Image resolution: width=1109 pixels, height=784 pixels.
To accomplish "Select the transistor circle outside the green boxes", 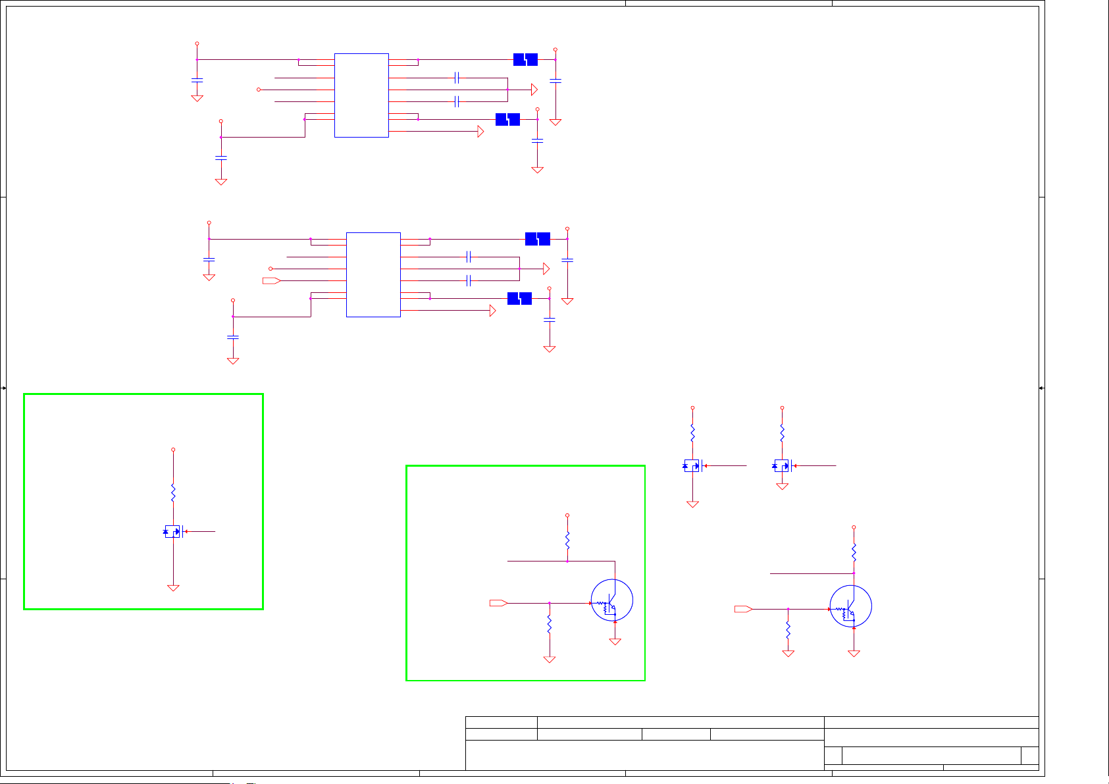I will 851,606.
